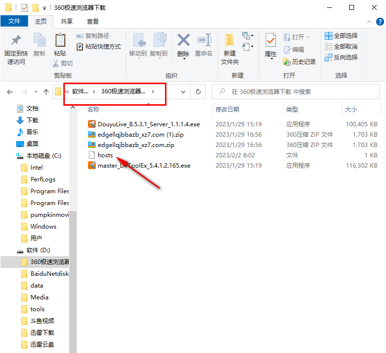Open BaiduNetdisk folder in tree
Screen dimensions: 386x353
tap(50, 274)
